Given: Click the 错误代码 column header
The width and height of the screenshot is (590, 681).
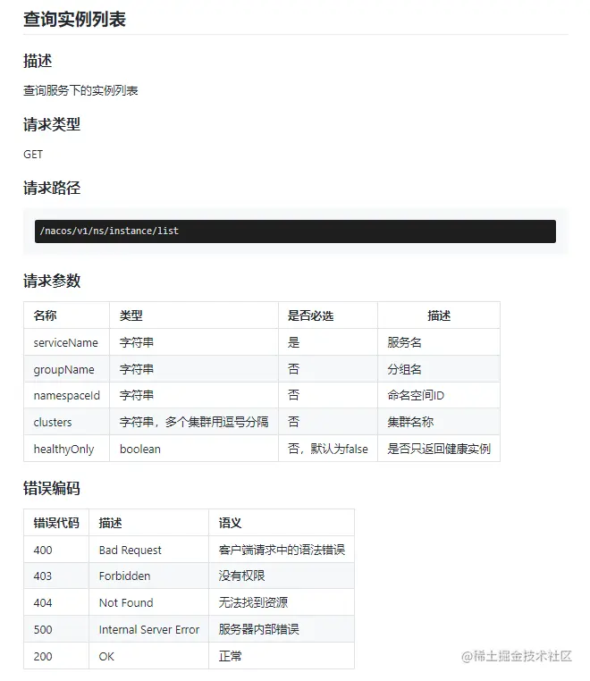Looking at the screenshot, I should [x=56, y=523].
